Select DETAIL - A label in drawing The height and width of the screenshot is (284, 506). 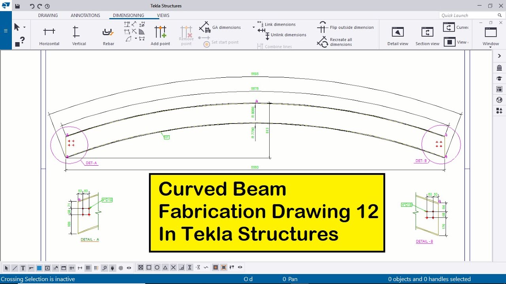pos(90,239)
